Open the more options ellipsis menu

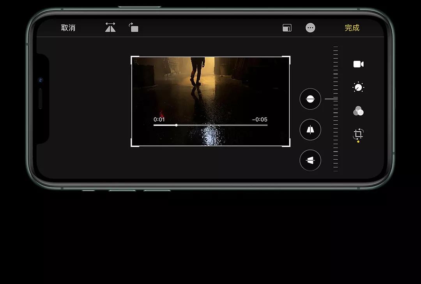point(310,28)
